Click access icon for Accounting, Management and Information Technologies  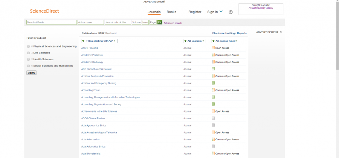213,97
